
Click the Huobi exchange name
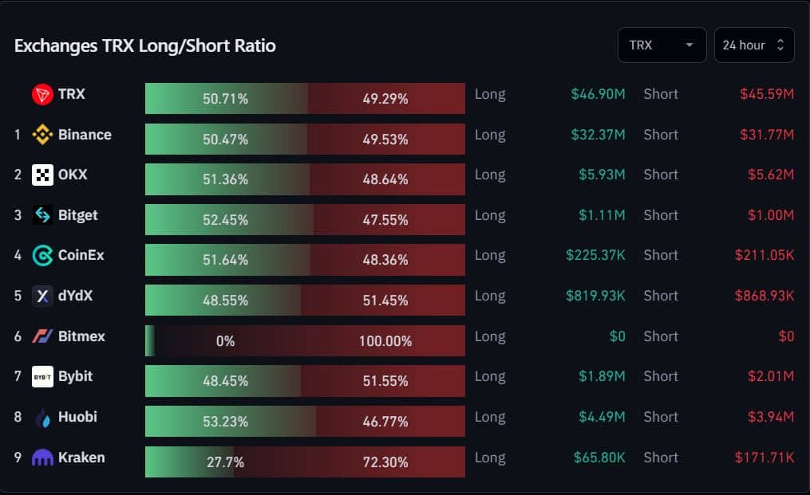(x=77, y=417)
